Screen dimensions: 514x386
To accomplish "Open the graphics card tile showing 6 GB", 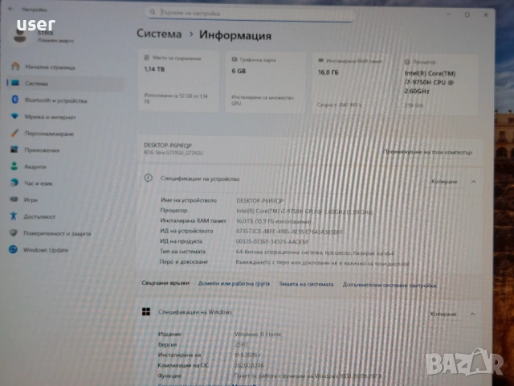I will pyautogui.click(x=265, y=82).
